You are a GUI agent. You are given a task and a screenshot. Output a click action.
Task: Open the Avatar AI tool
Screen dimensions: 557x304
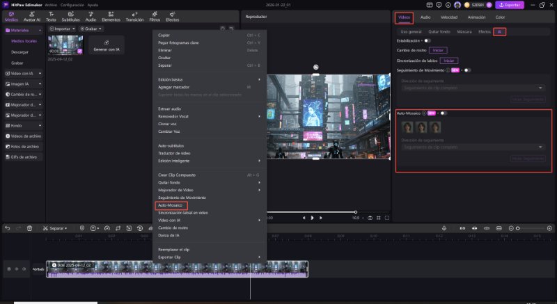click(32, 17)
